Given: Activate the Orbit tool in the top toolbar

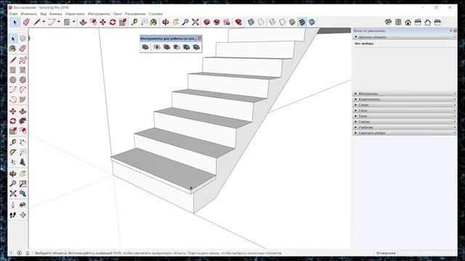Looking at the screenshot, I should (166, 22).
